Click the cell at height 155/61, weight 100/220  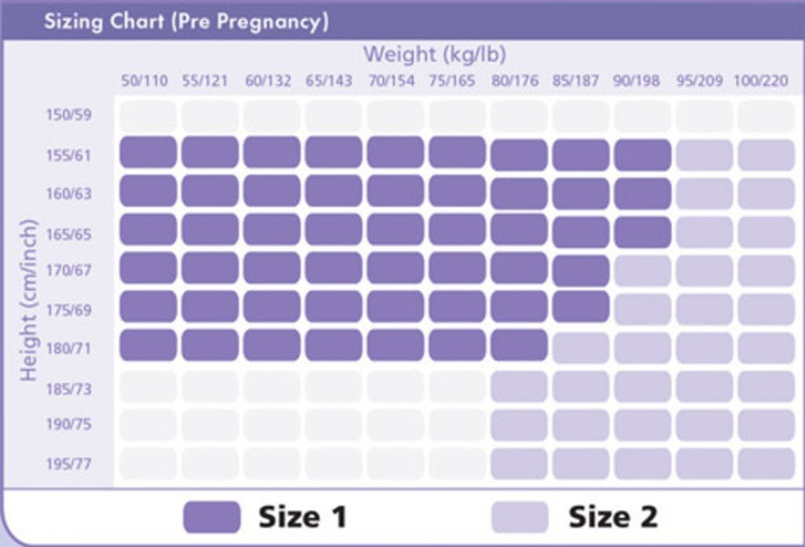(766, 155)
